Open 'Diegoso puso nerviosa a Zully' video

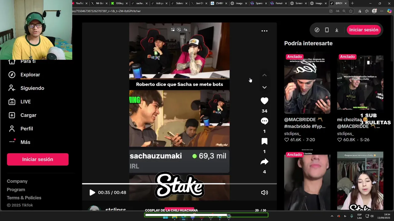[360, 181]
